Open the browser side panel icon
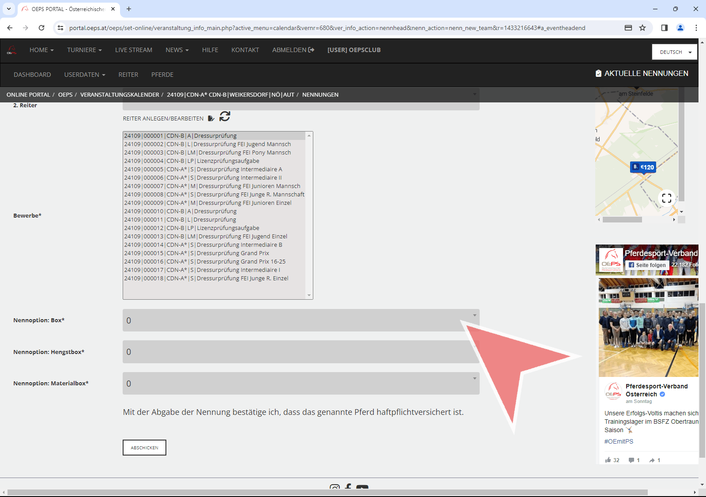706x497 pixels. 664,28
